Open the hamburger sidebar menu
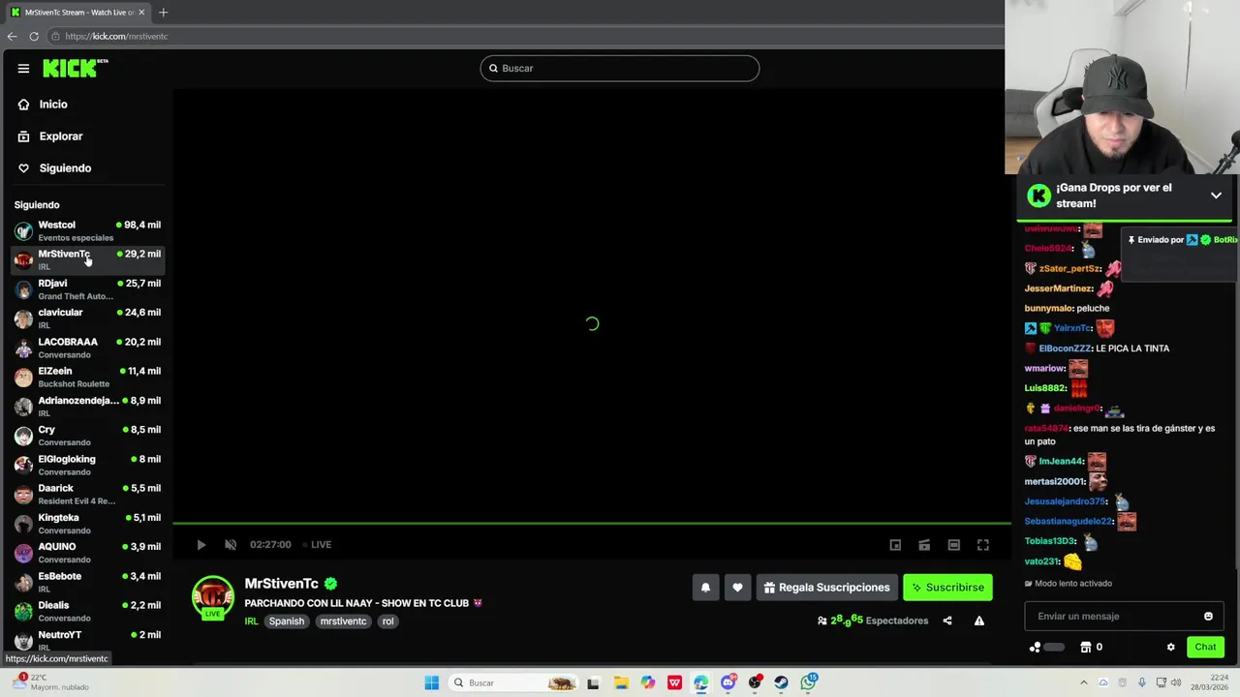This screenshot has width=1240, height=697. 23,69
